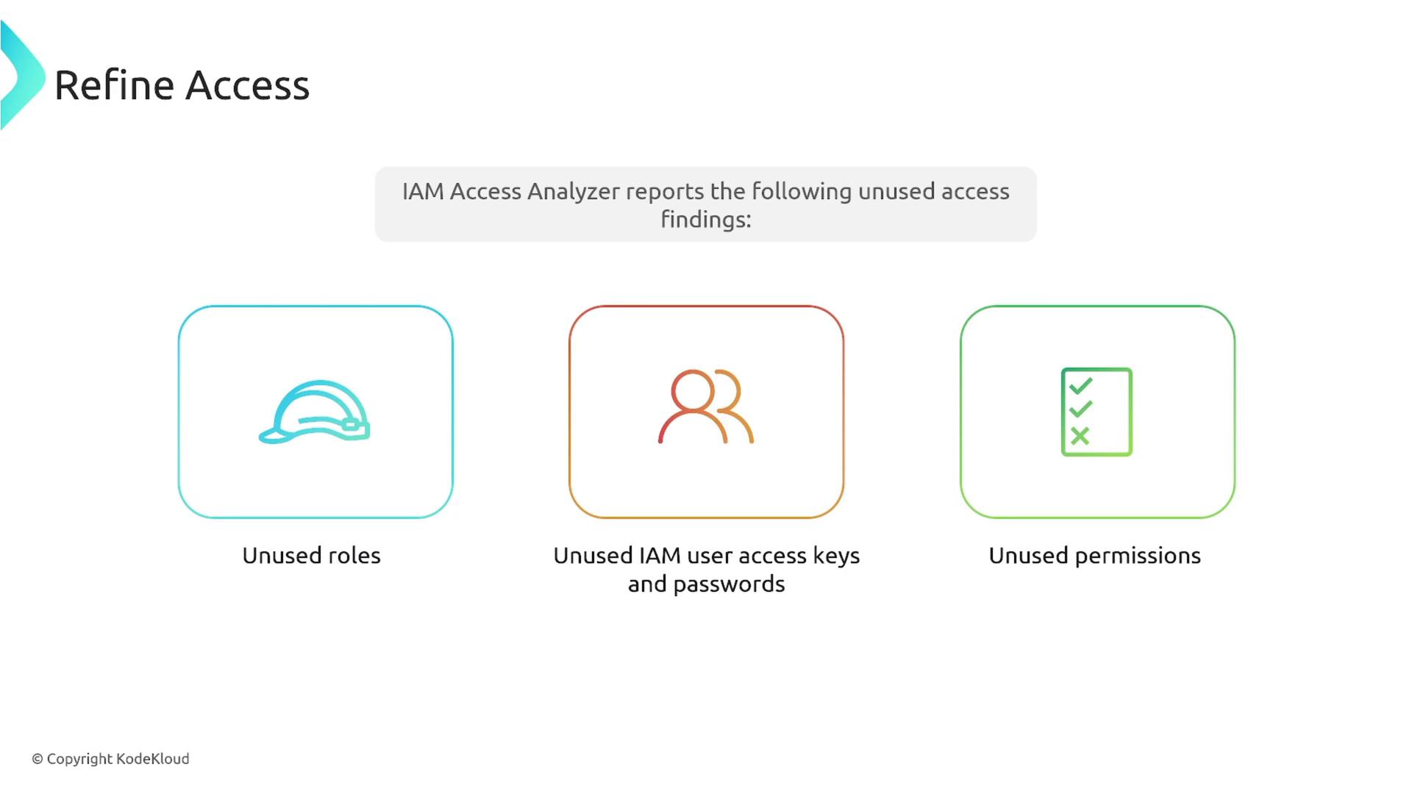The image size is (1412, 794).
Task: Click the word "Access" in the slide title
Action: point(247,85)
